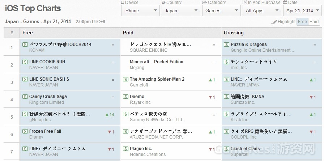Click in-app purchase icon next to モンスターストライク
Viewport: 324px width, 161px height.
click(226, 62)
